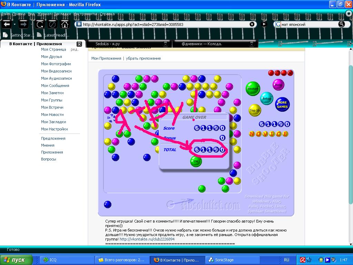Switch to SonicStage in the taskbar
Screen dimensions: 353x265
pos(233,260)
